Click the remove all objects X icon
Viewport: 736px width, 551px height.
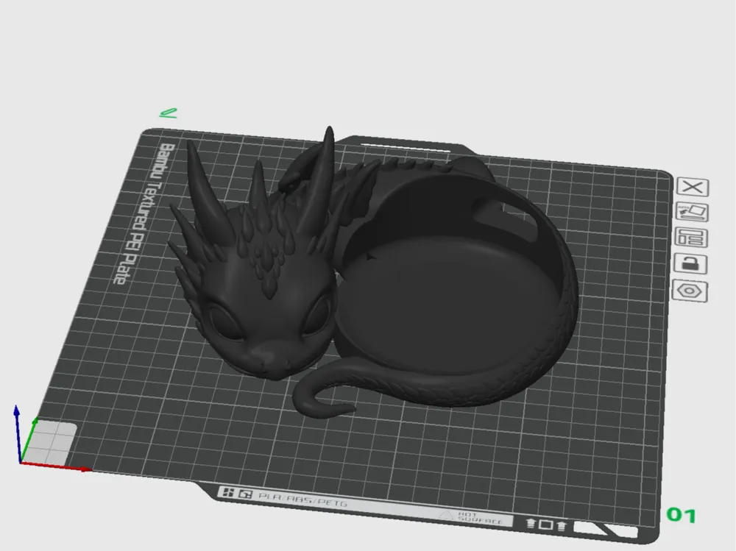(x=691, y=187)
